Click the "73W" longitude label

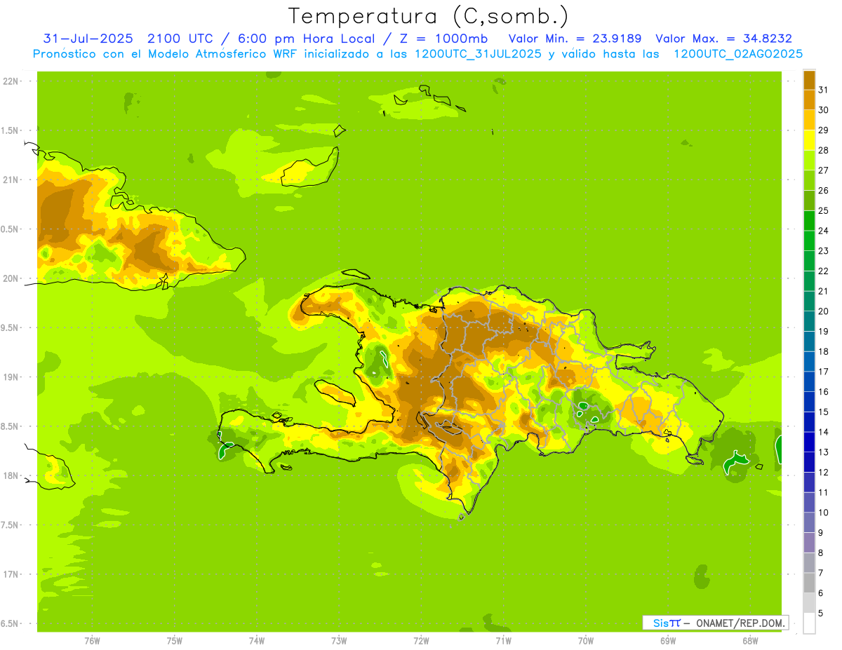[x=339, y=640]
